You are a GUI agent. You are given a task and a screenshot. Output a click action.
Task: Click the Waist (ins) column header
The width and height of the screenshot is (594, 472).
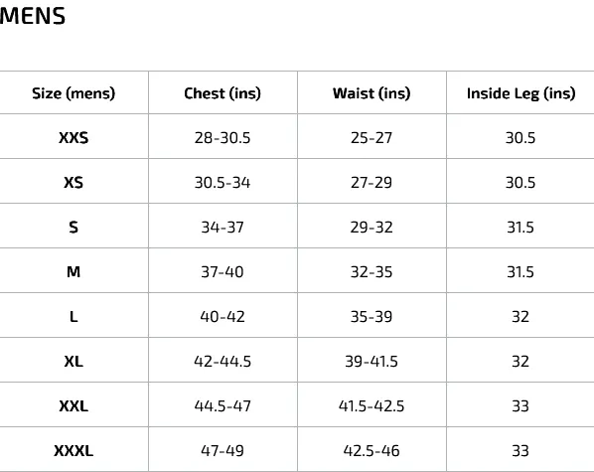[x=371, y=93]
